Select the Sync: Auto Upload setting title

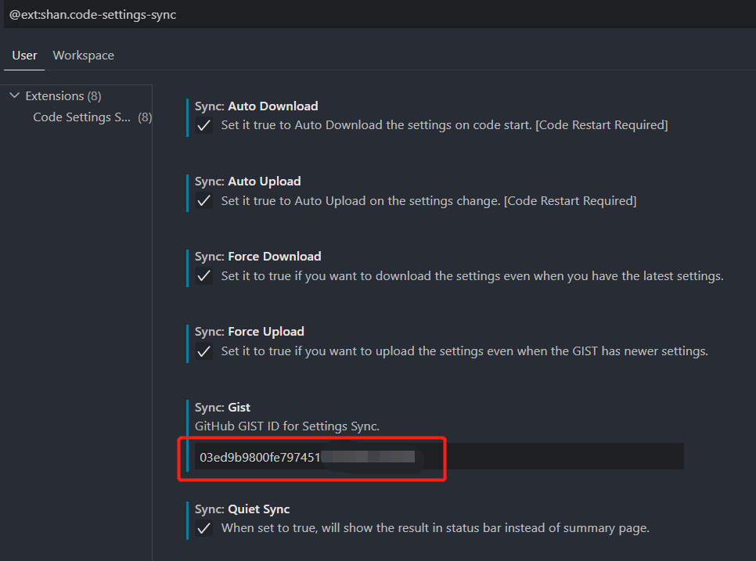pyautogui.click(x=248, y=181)
